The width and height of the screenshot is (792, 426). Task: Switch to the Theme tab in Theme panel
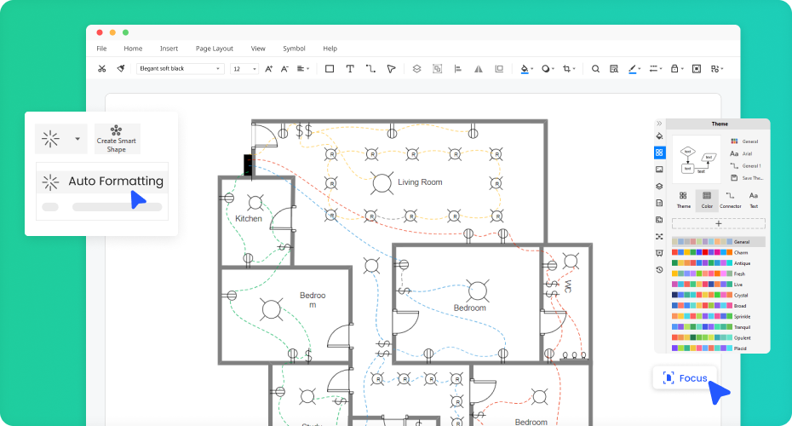[x=683, y=200]
